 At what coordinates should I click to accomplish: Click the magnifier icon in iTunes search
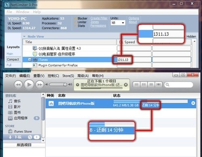coord(168,85)
